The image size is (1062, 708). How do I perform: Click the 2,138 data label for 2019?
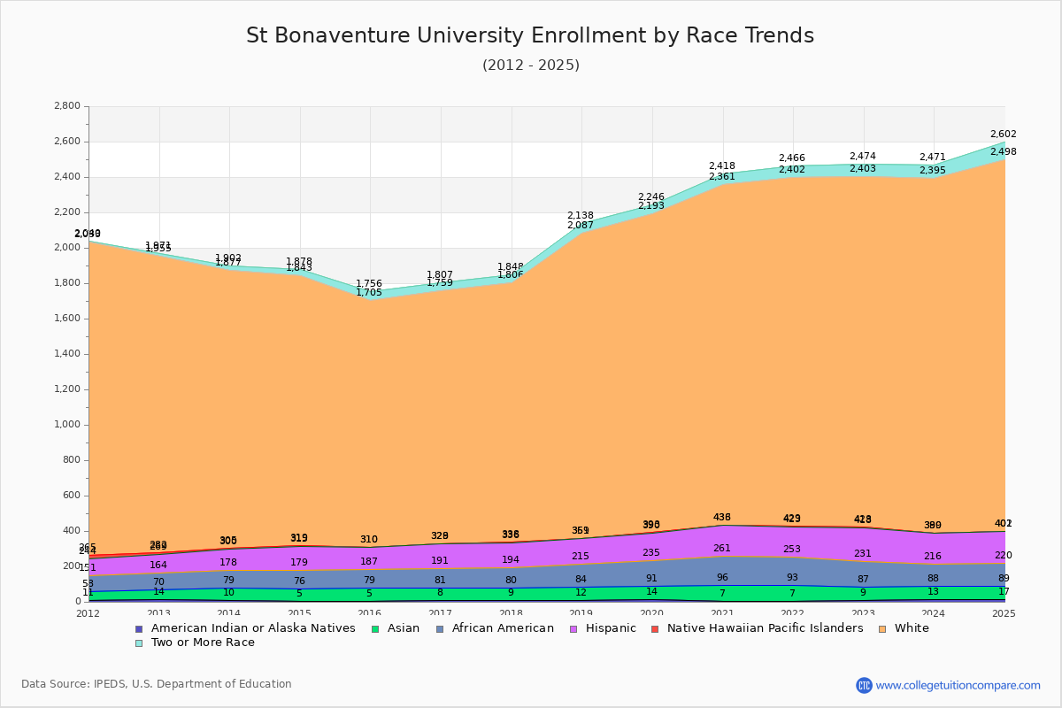(x=581, y=216)
